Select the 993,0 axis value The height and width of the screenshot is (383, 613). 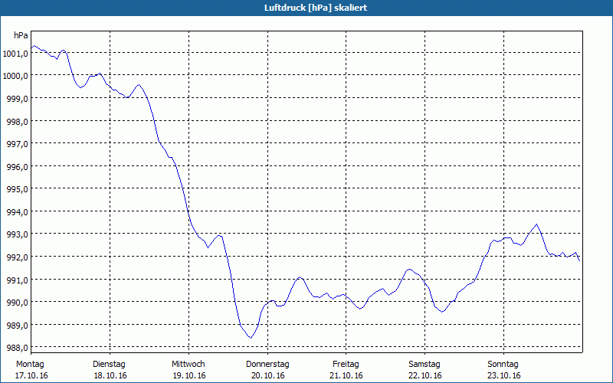17,234
